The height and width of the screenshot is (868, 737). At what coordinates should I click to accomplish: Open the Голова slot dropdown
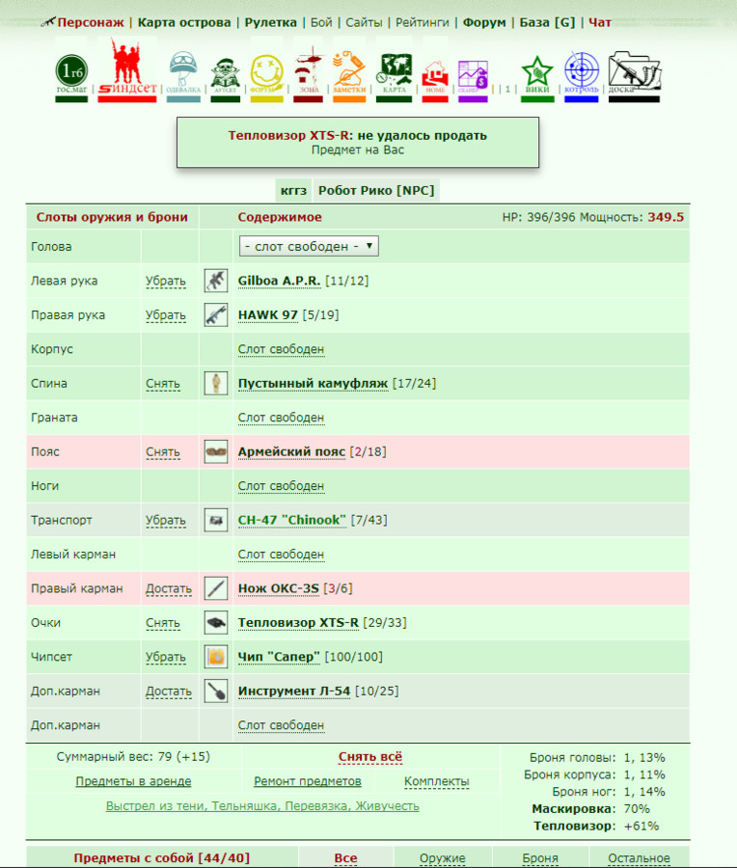pyautogui.click(x=309, y=246)
